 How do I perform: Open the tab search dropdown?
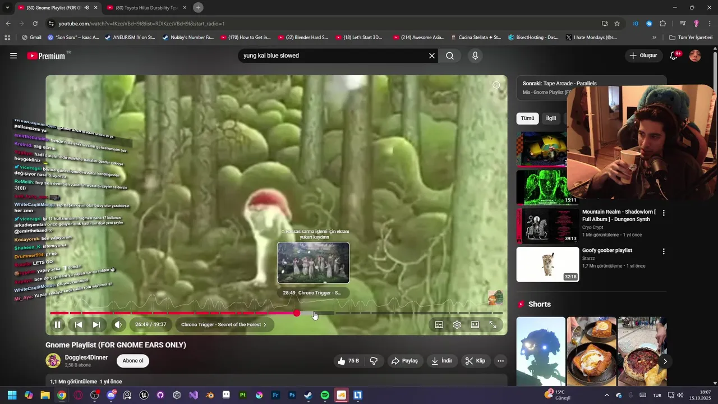tap(7, 7)
